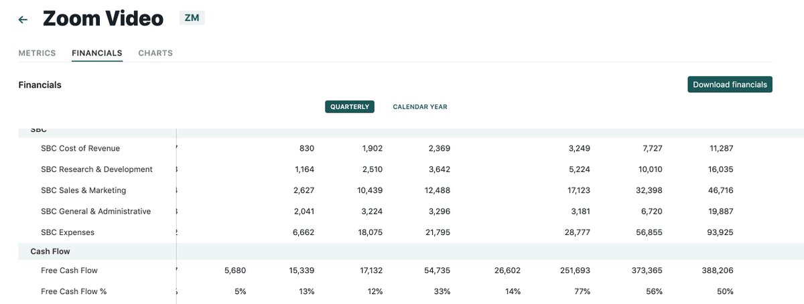The image size is (804, 304).
Task: Switch to CALENDAR YEAR view
Action: (x=420, y=106)
